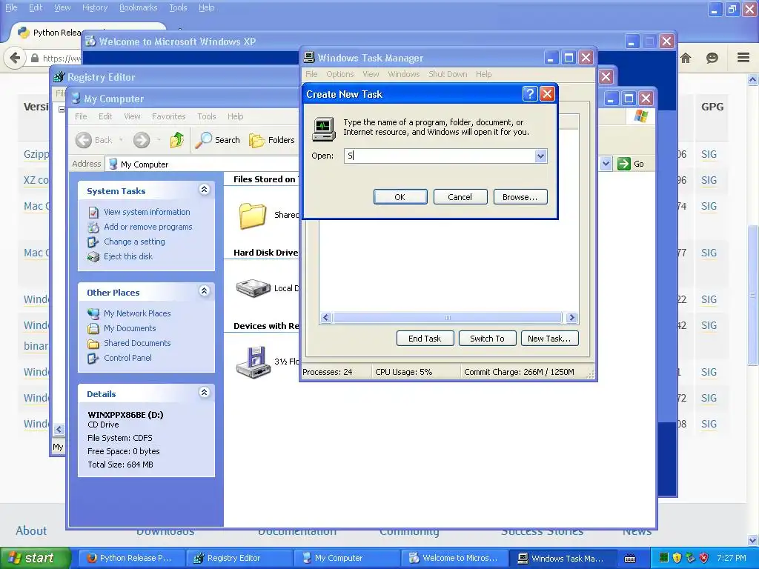This screenshot has height=569, width=759.
Task: Click left arrow of Task Manager horizontal scrollbar
Action: [x=326, y=317]
